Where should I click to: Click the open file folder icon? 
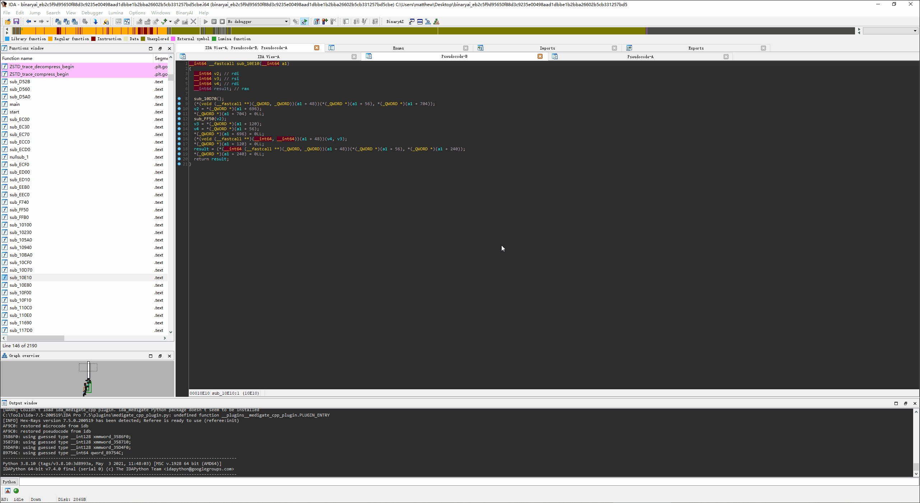click(8, 22)
